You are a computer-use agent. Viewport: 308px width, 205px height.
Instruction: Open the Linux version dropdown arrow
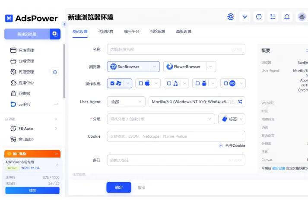click(184, 83)
